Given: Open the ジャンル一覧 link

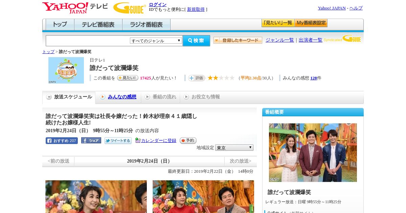Looking at the screenshot, I should 280,40.
